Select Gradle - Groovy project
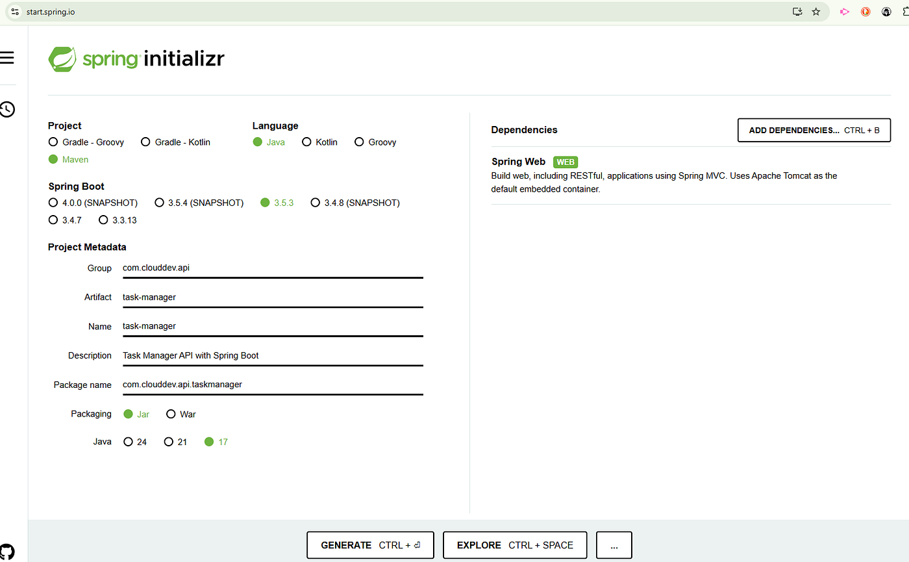The height and width of the screenshot is (562, 909). click(x=86, y=142)
